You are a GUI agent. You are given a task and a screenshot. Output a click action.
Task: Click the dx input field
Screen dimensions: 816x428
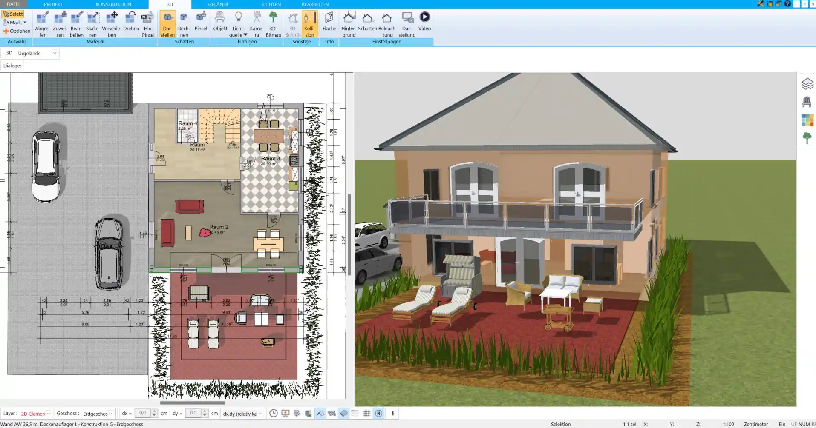pos(142,413)
